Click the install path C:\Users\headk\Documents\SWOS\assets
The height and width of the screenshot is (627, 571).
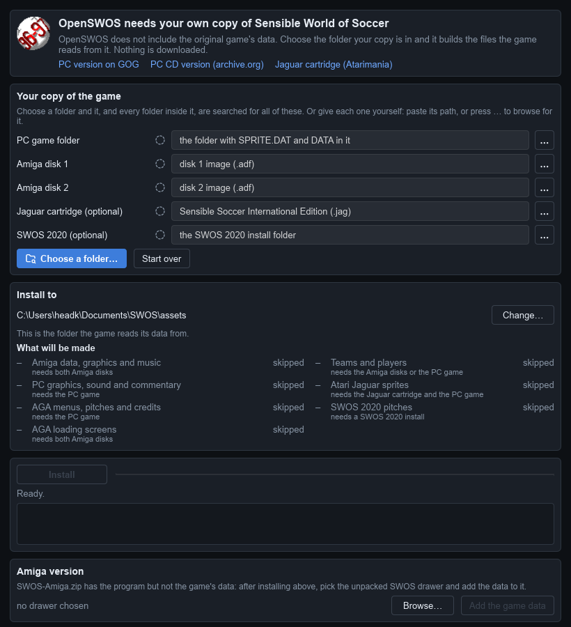pos(102,315)
